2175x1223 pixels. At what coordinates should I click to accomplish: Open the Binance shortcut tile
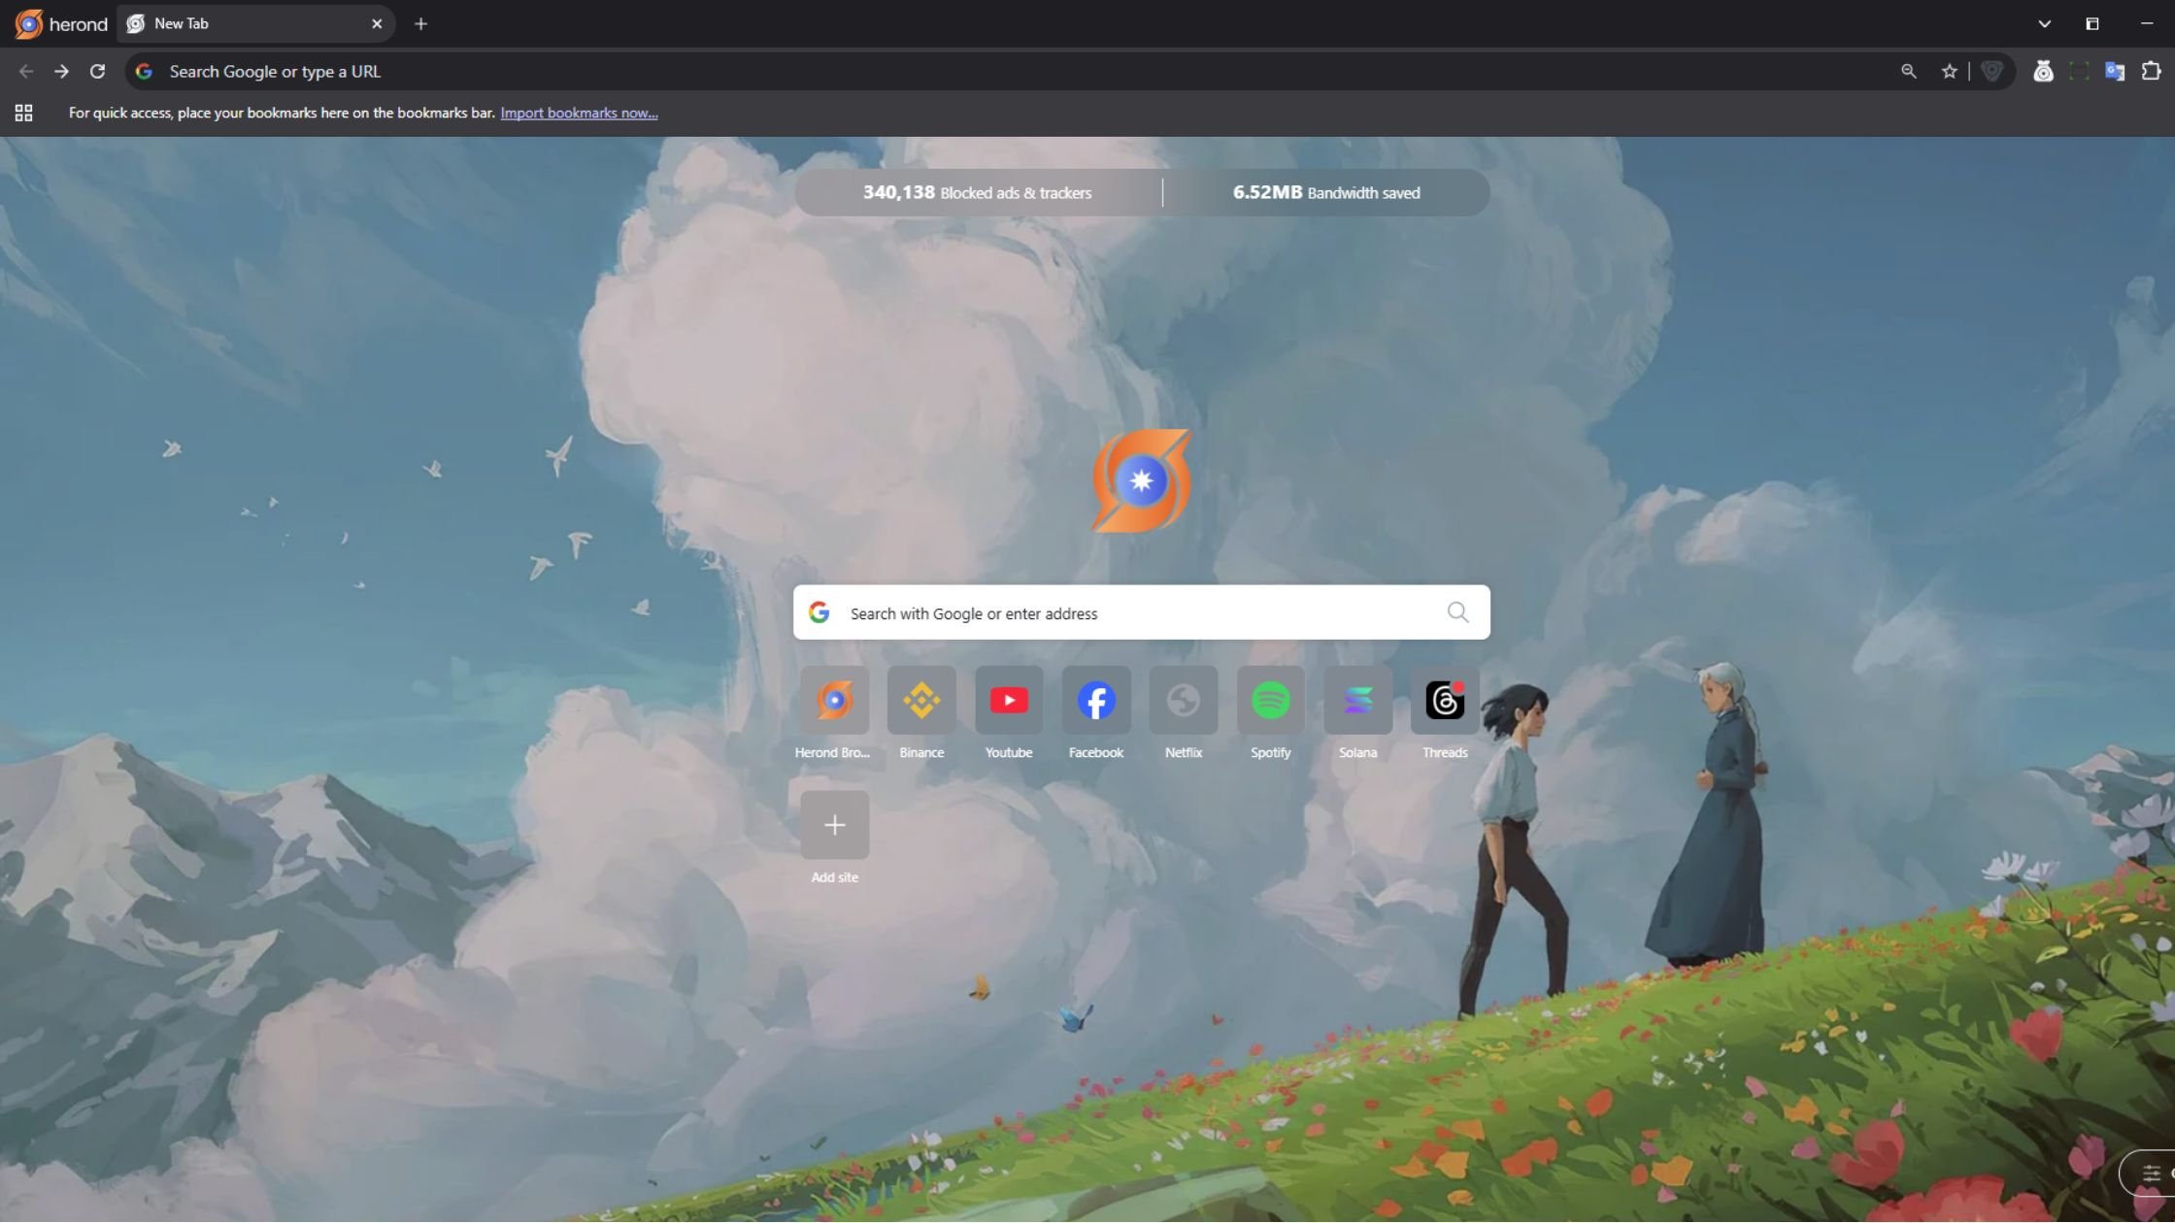click(x=921, y=700)
